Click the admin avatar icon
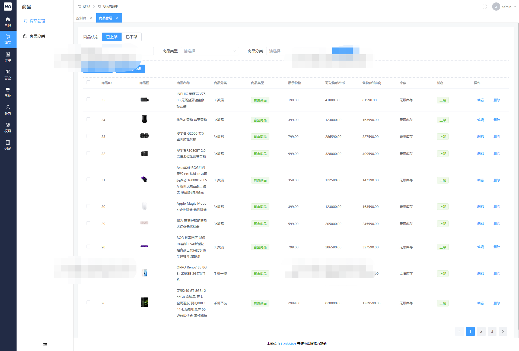This screenshot has height=351, width=519. pyautogui.click(x=496, y=7)
